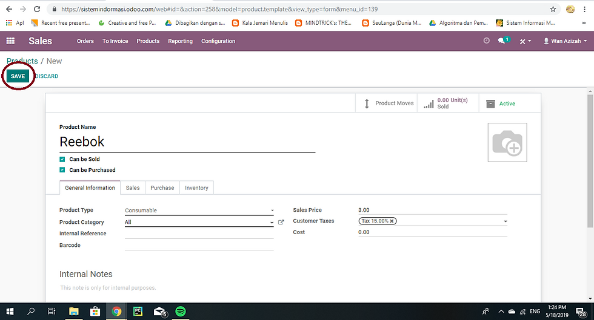Expand the Customer Taxes dropdown arrow

pyautogui.click(x=506, y=221)
